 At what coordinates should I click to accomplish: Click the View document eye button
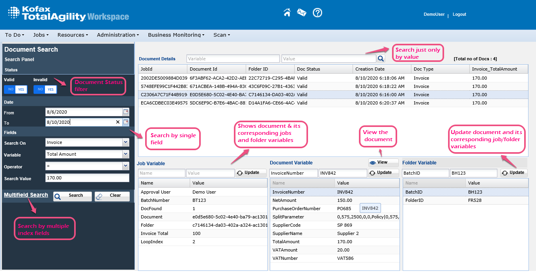383,162
